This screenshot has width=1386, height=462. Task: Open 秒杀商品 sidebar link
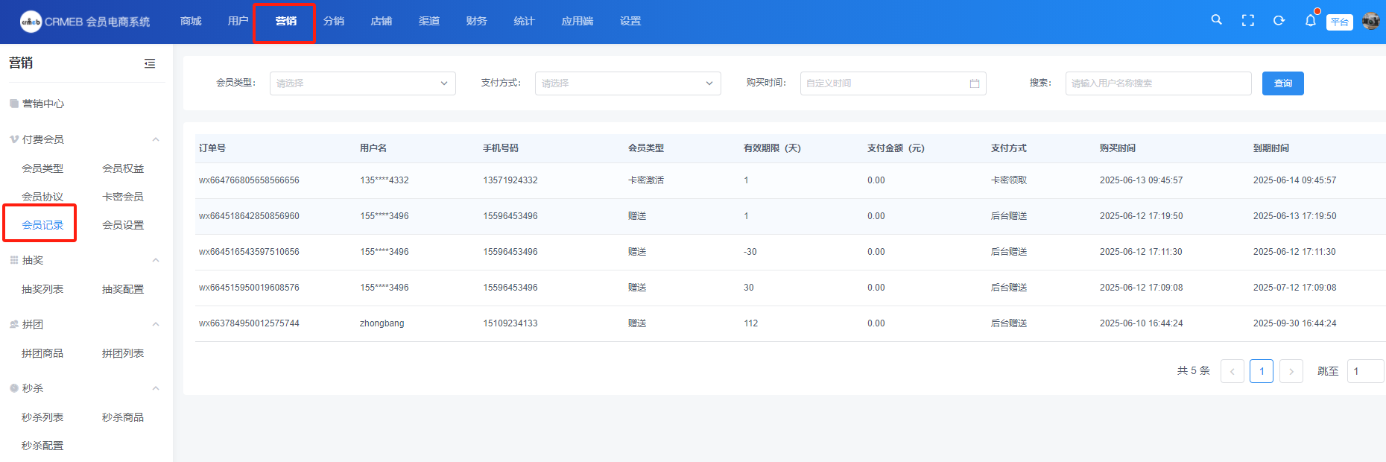123,417
